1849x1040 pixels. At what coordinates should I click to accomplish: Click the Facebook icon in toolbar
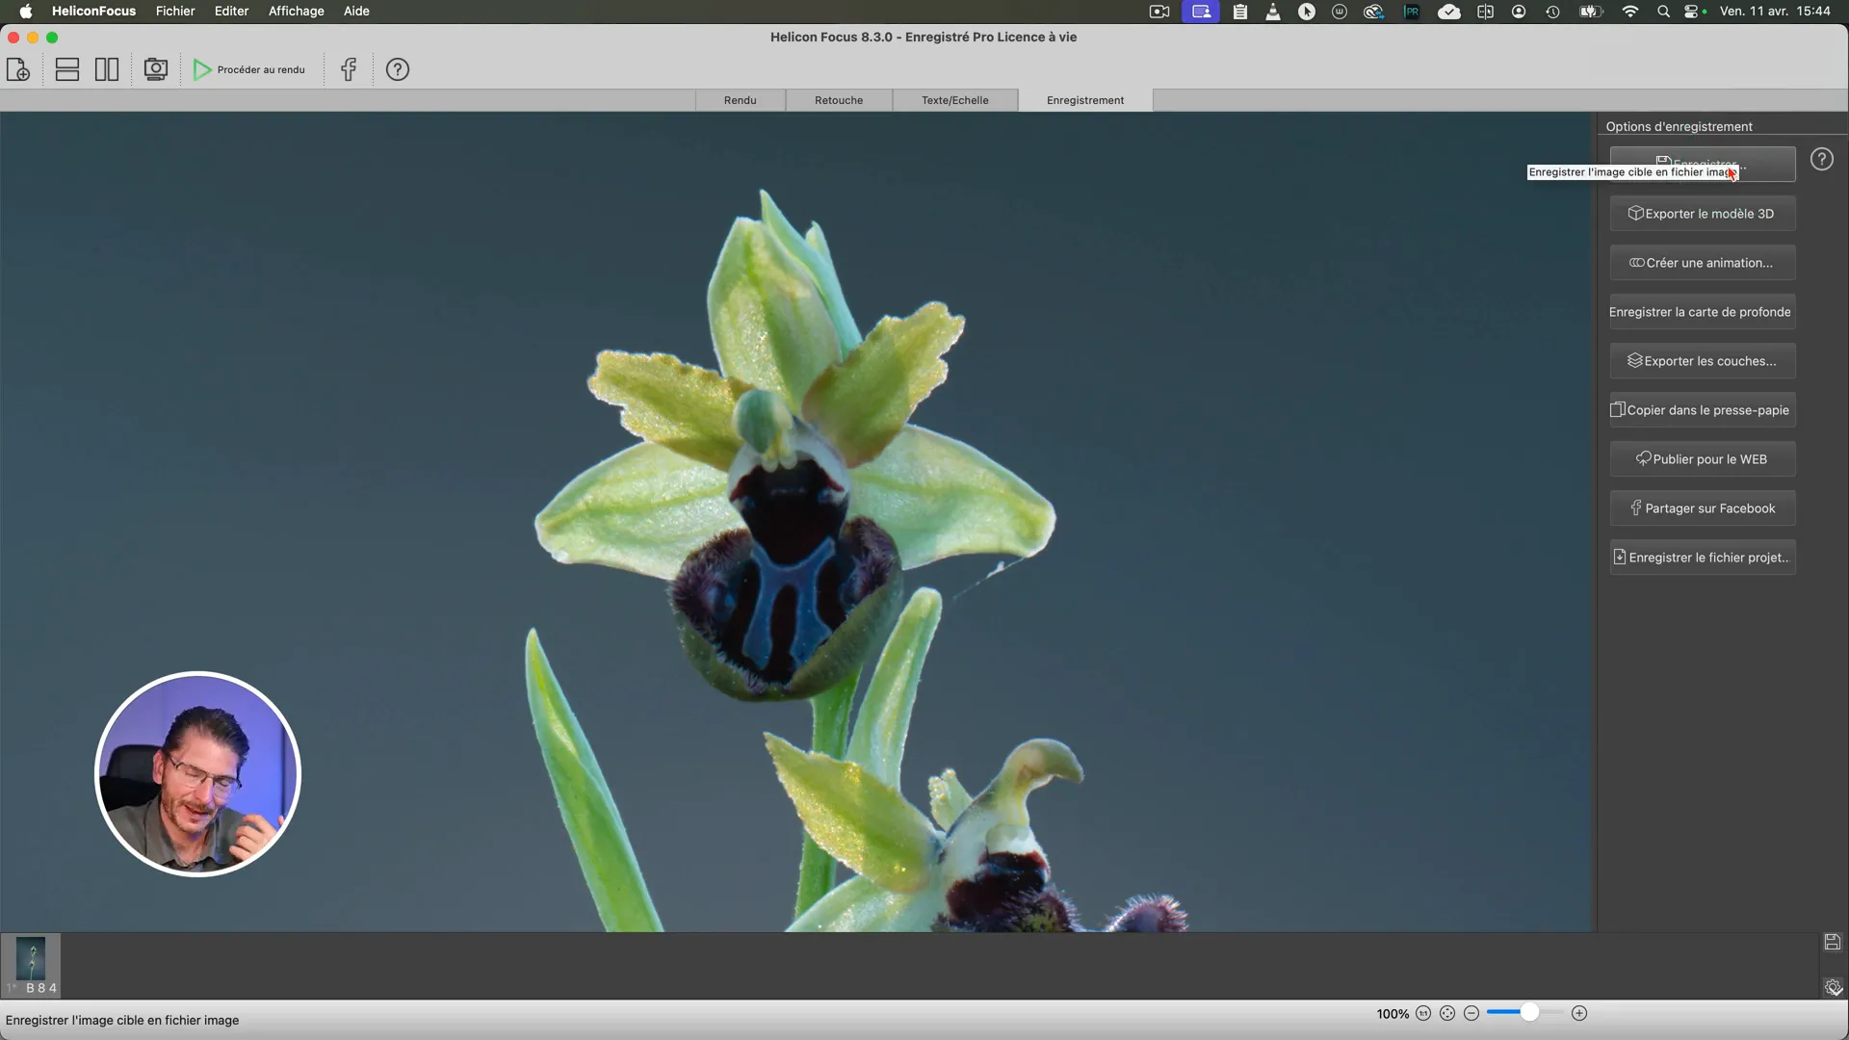349,69
